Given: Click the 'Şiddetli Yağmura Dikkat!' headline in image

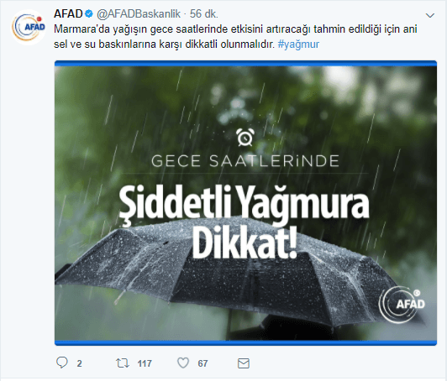Looking at the screenshot, I should pyautogui.click(x=244, y=222).
